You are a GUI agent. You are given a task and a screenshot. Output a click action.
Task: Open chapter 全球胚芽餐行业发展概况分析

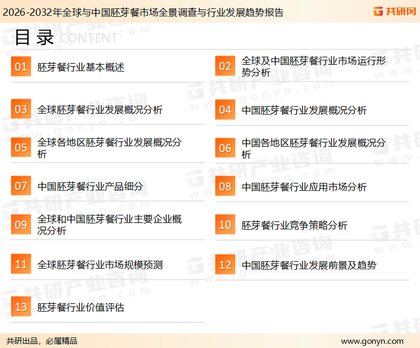coord(100,110)
